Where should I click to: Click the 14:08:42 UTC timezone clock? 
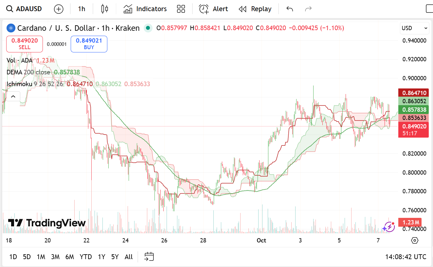pyautogui.click(x=406, y=257)
